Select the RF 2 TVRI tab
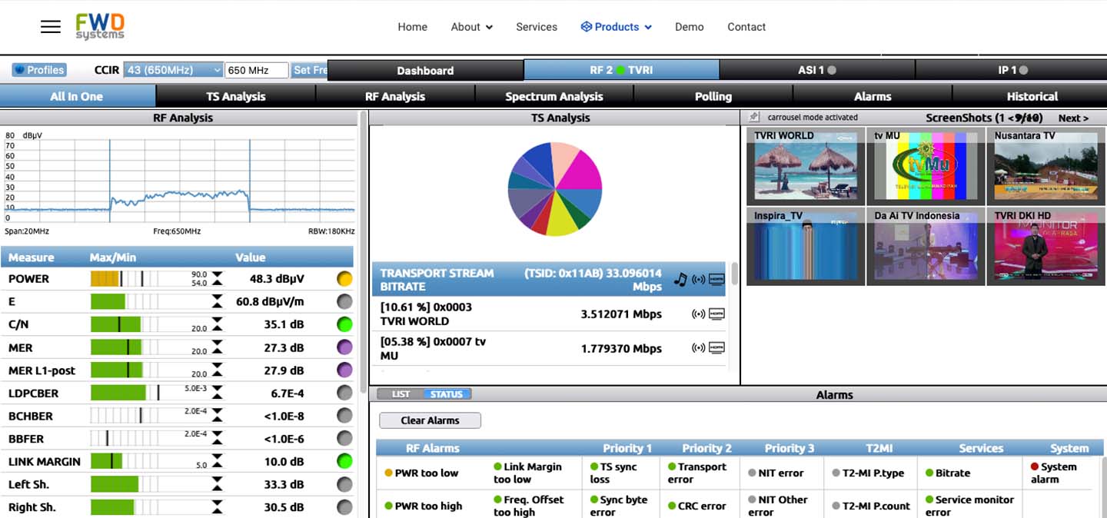Screen dimensions: 1107x518 [x=621, y=70]
